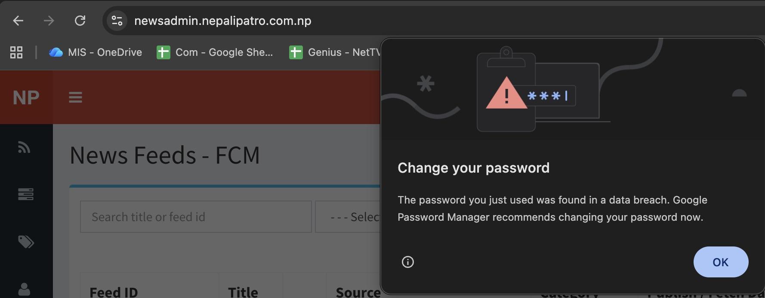Click the browser back arrow
Screen dimensions: 765x298
click(18, 21)
